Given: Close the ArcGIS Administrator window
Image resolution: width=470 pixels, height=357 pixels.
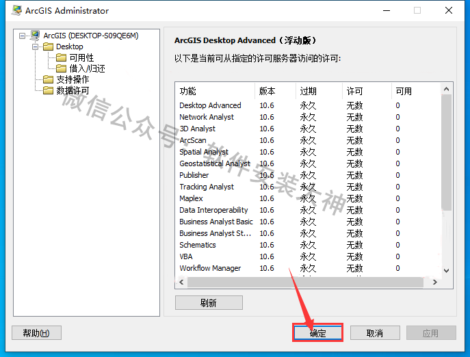Looking at the screenshot, I should point(449,10).
